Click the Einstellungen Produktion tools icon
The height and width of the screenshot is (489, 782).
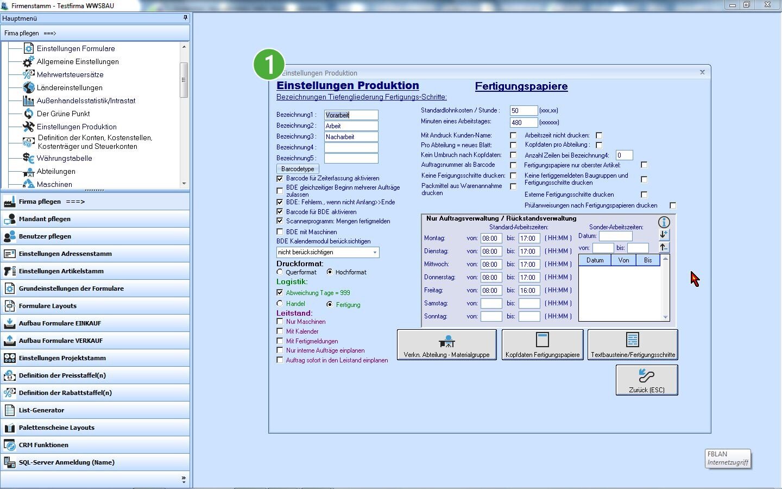[29, 127]
